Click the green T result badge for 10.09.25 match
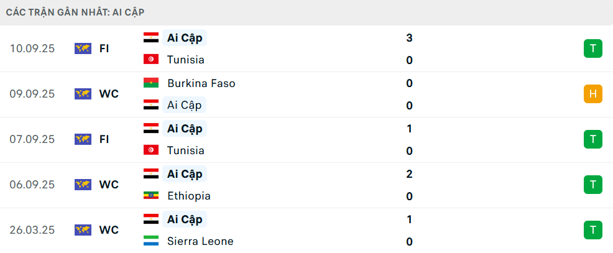613x253 pixels. (592, 48)
